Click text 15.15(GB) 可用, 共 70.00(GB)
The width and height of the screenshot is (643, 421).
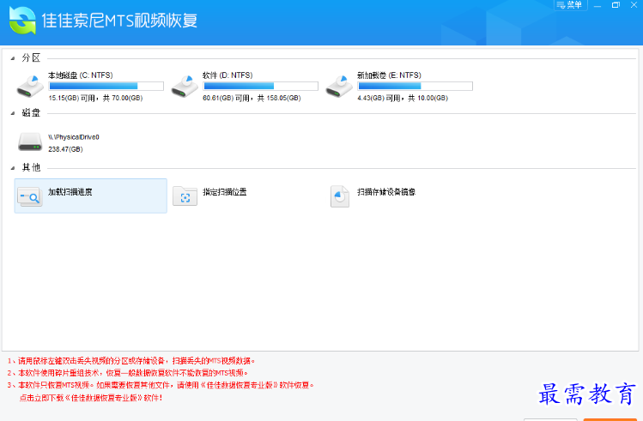[95, 99]
